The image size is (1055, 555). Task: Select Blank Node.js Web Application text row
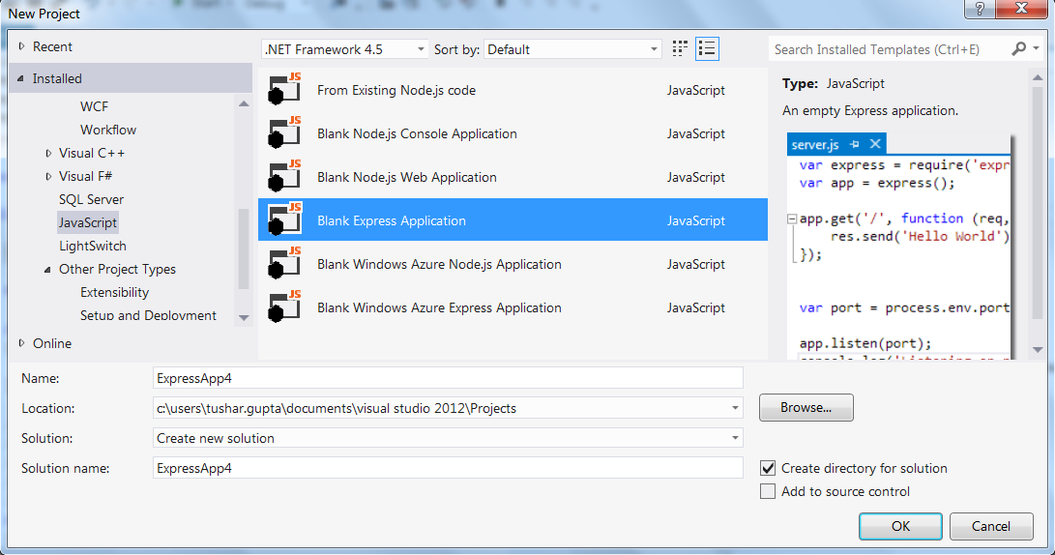coord(407,177)
